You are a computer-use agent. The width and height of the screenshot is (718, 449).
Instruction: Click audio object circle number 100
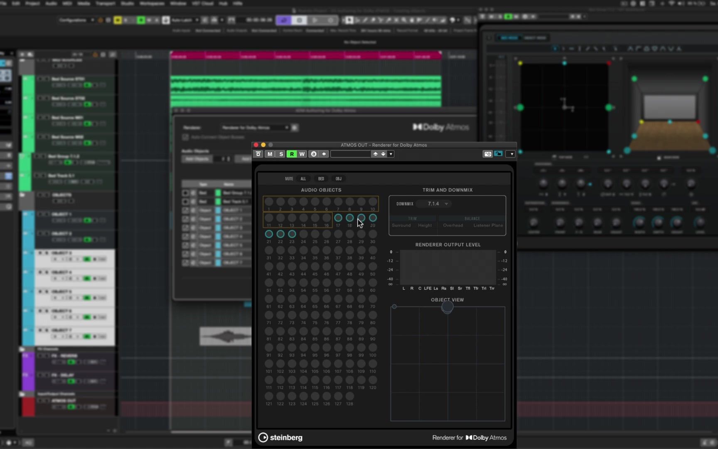(373, 348)
